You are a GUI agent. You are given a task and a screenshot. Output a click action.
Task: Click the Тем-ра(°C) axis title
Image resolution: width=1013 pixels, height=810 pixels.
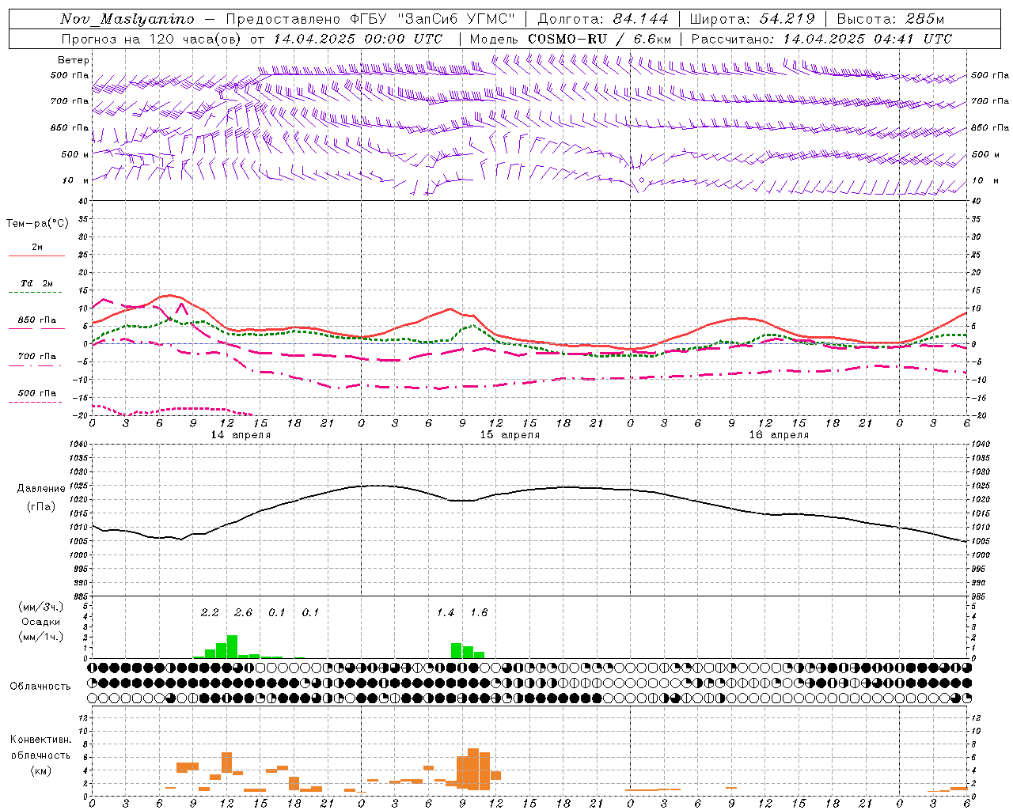click(37, 224)
